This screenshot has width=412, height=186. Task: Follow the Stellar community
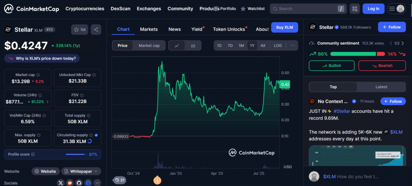(x=392, y=27)
